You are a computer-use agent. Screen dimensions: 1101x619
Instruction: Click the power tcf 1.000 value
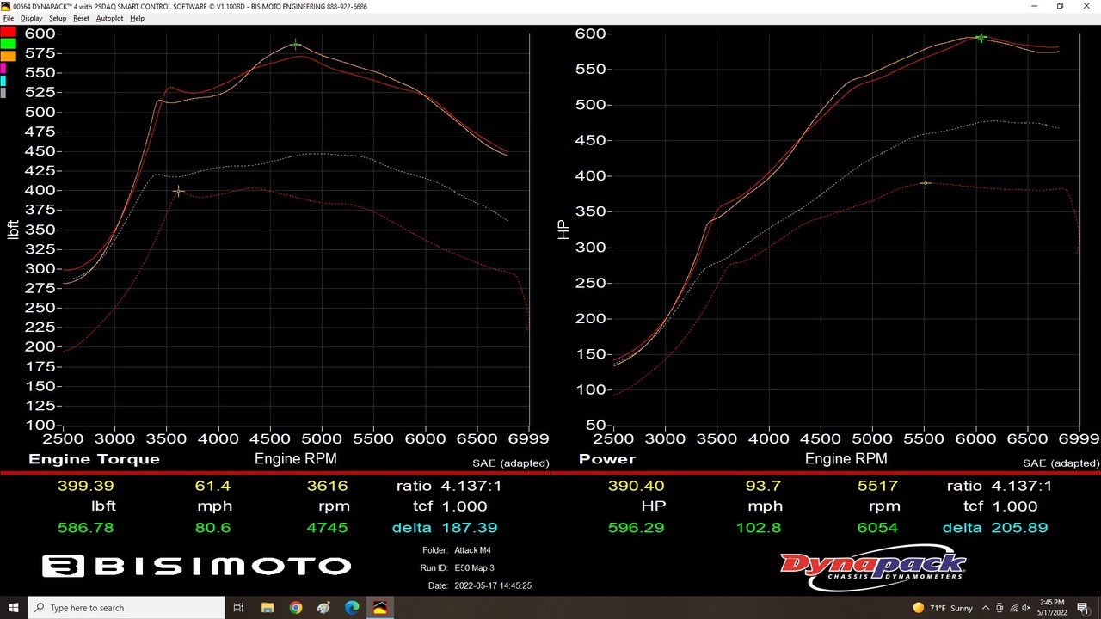pos(1015,506)
